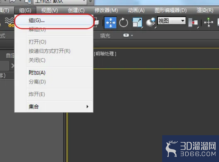The height and width of the screenshot is (162, 219).
Task: Choose 组(G)... from the dropdown menu
Action: (x=54, y=21)
